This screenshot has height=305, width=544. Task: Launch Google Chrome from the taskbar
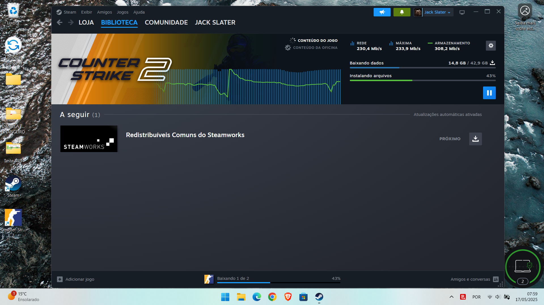pyautogui.click(x=272, y=297)
